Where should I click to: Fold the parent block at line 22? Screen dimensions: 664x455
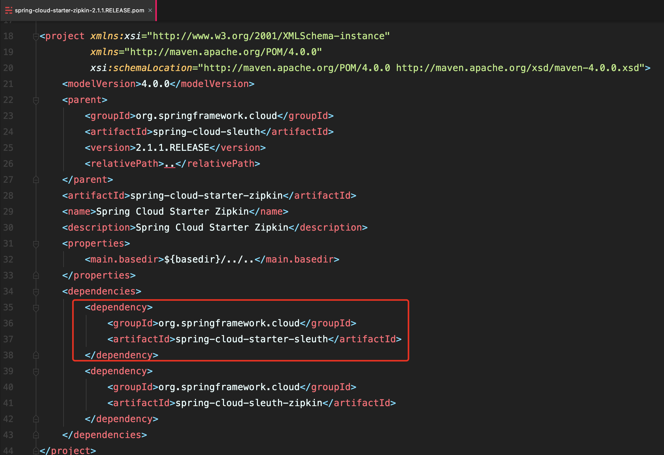click(36, 100)
